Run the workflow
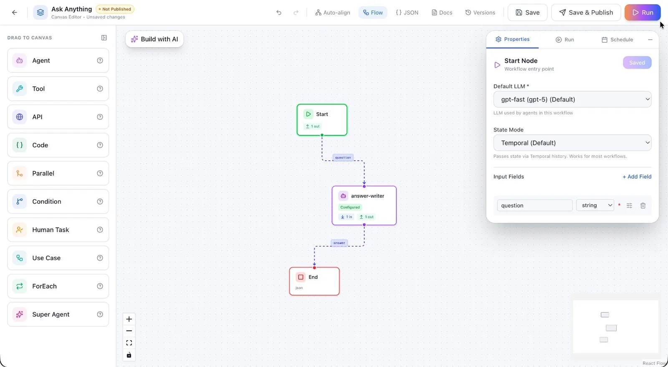 [x=643, y=13]
